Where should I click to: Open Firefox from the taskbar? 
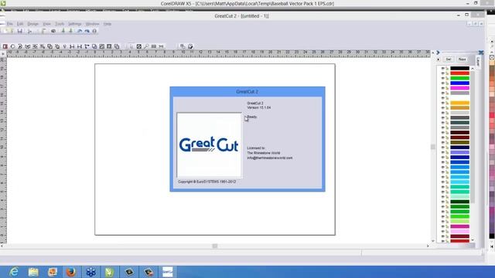pyautogui.click(x=71, y=272)
